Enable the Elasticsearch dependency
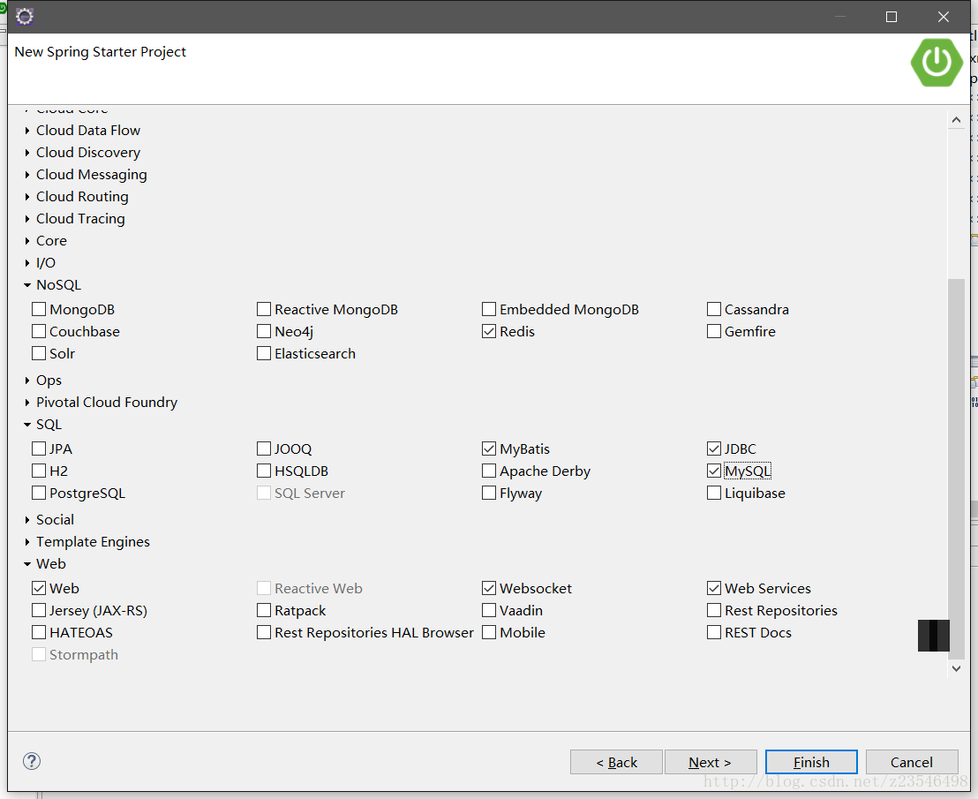The width and height of the screenshot is (978, 799). point(265,354)
